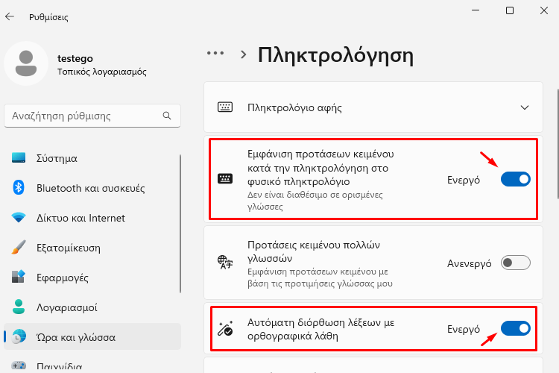
Task: Click the Αναζήτηση ρύθμισης search field
Action: point(92,116)
